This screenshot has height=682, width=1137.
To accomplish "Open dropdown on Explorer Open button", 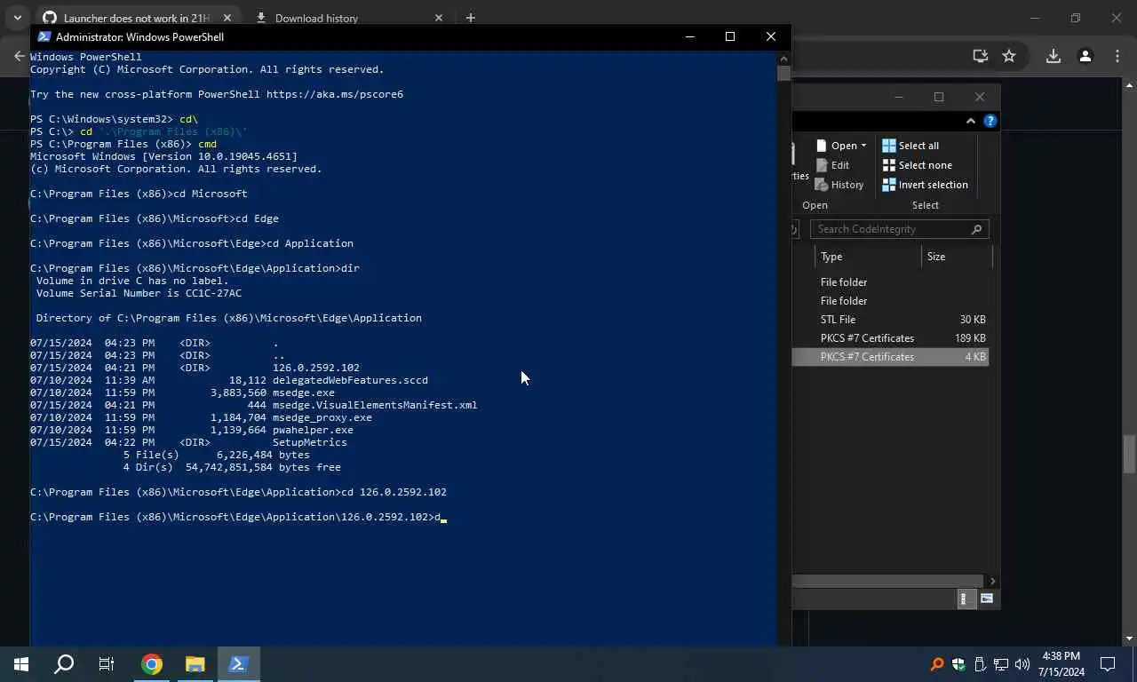I will tap(863, 146).
